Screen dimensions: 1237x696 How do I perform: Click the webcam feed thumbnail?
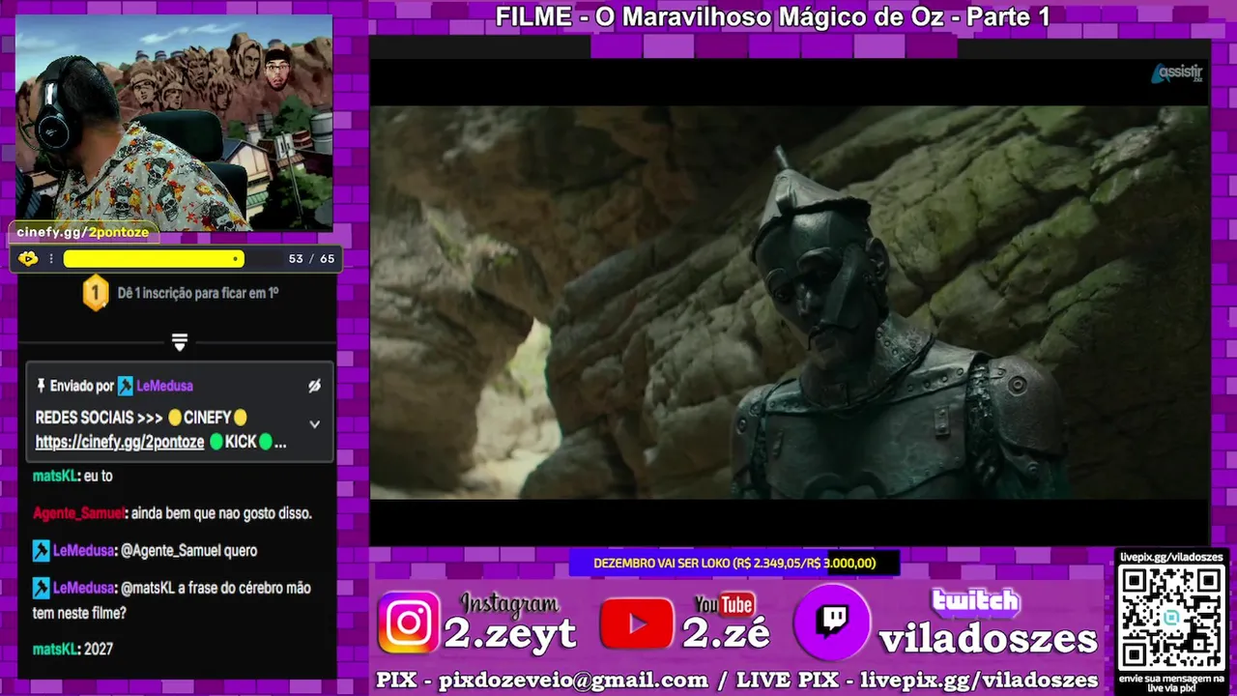(174, 122)
